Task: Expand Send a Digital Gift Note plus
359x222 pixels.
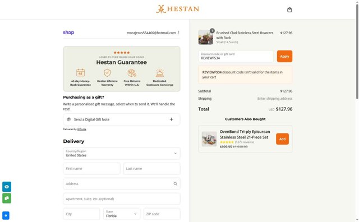Action: 171,119
